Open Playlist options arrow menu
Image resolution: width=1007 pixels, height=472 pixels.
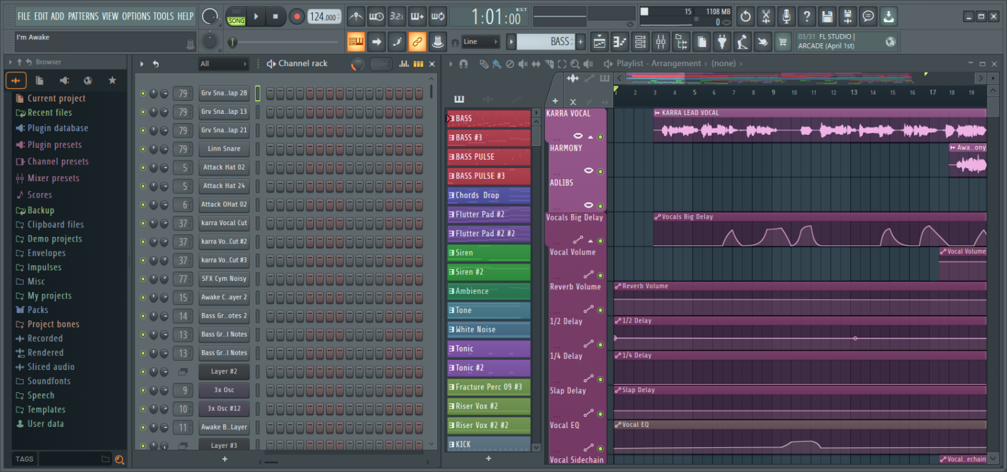[451, 64]
